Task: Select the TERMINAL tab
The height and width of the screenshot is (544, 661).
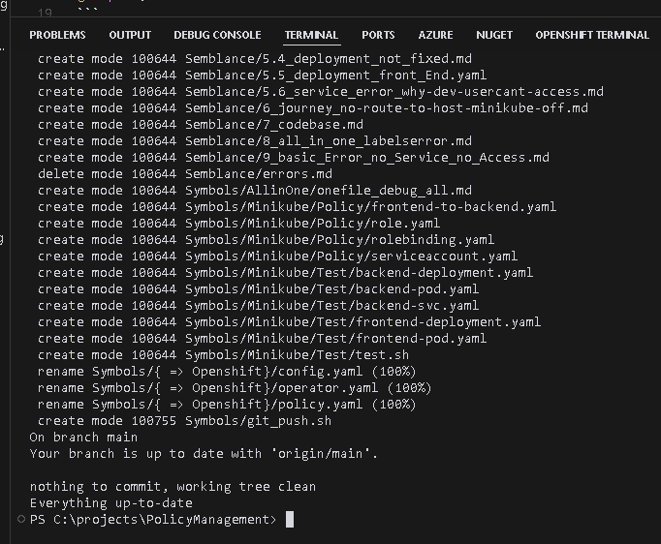Action: (311, 35)
